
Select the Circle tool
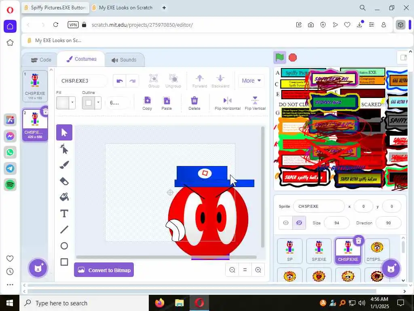[x=64, y=246]
